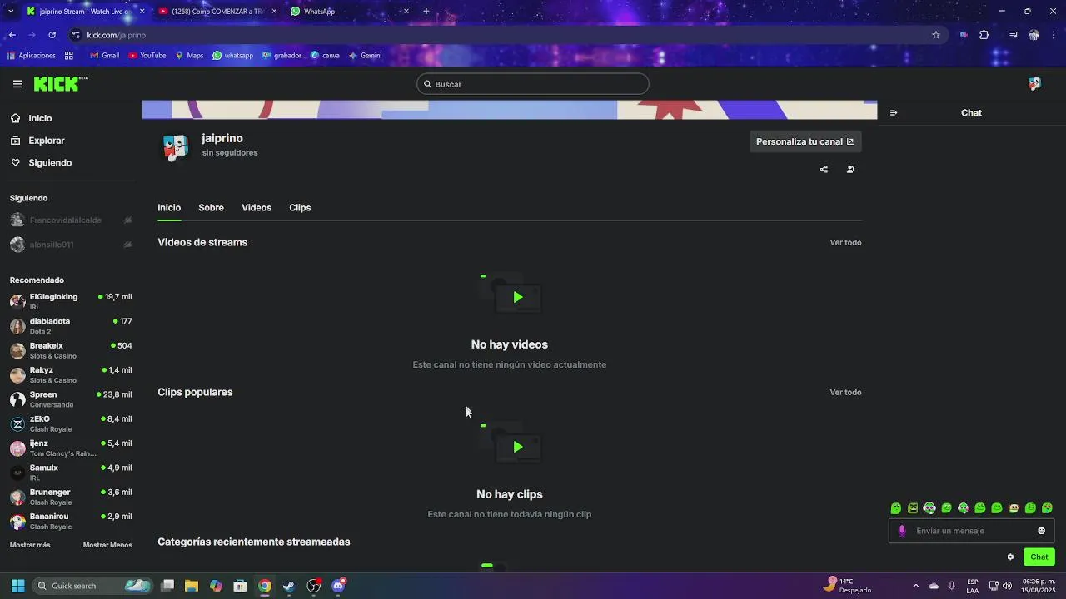Click the follow user icon near share
Screen dimensions: 1066x599
click(850, 169)
